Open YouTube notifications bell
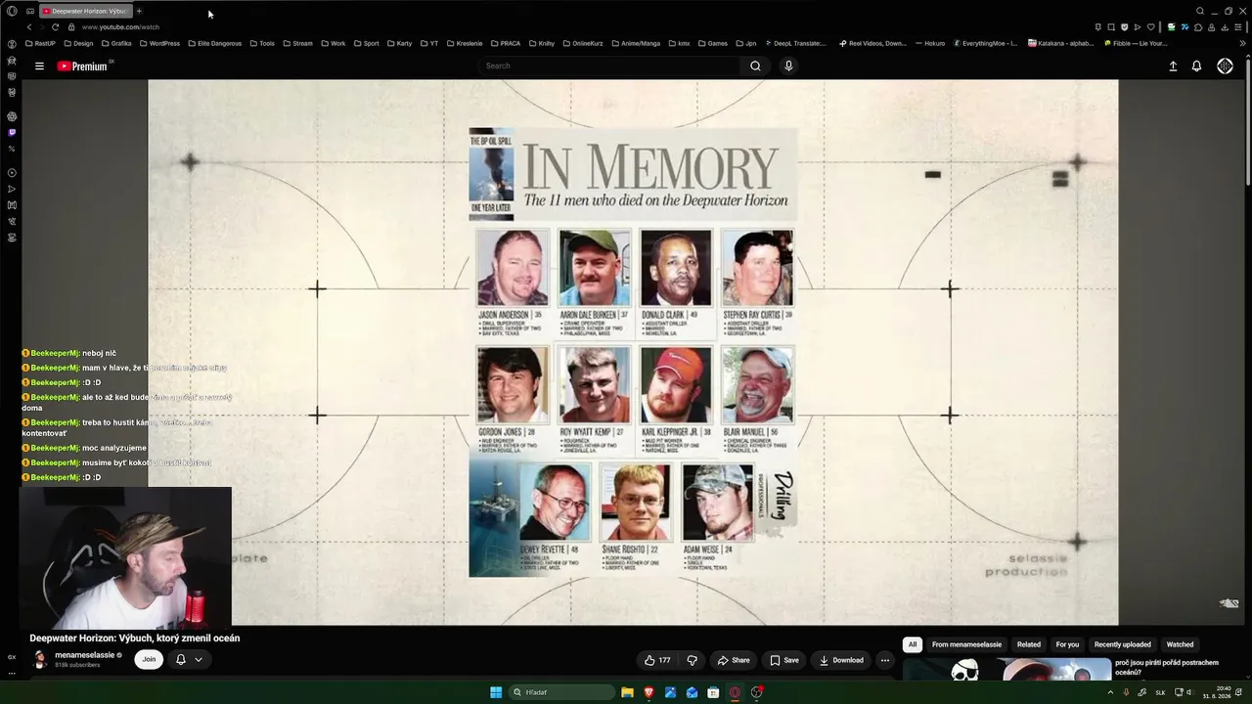Viewport: 1252px width, 704px height. [1196, 66]
